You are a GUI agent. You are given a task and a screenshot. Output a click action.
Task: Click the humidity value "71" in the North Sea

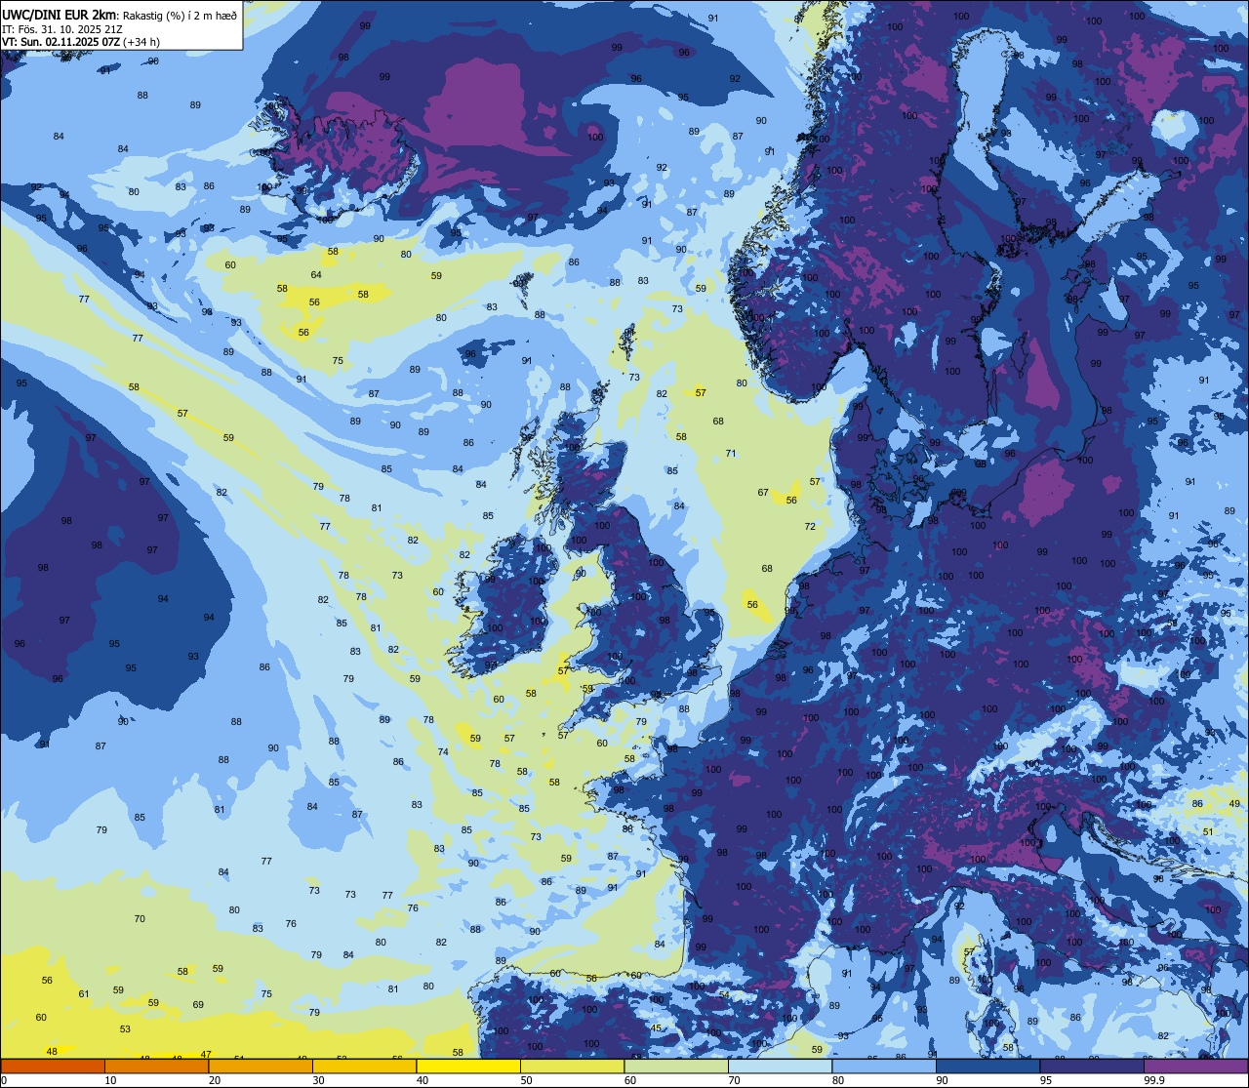(731, 454)
